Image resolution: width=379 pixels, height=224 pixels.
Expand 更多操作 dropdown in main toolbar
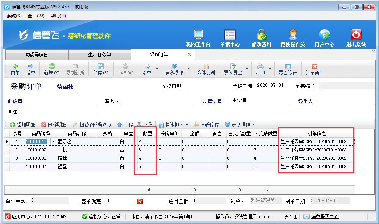tap(174, 69)
